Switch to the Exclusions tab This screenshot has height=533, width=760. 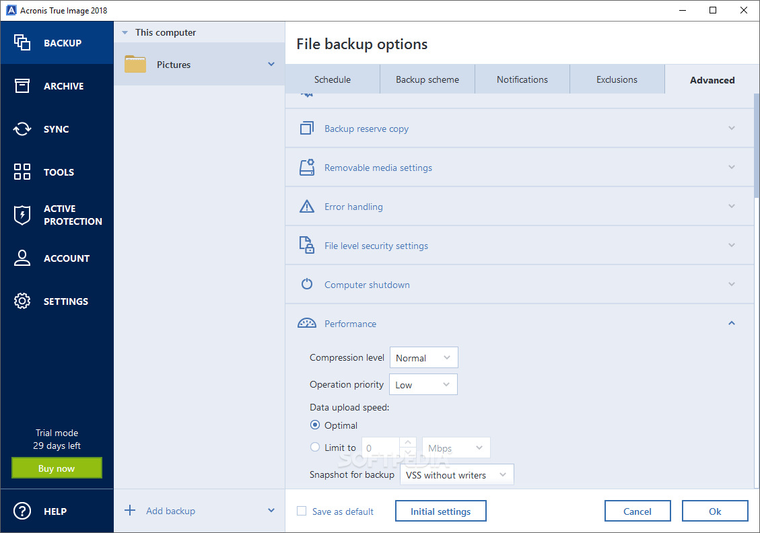pyautogui.click(x=617, y=79)
